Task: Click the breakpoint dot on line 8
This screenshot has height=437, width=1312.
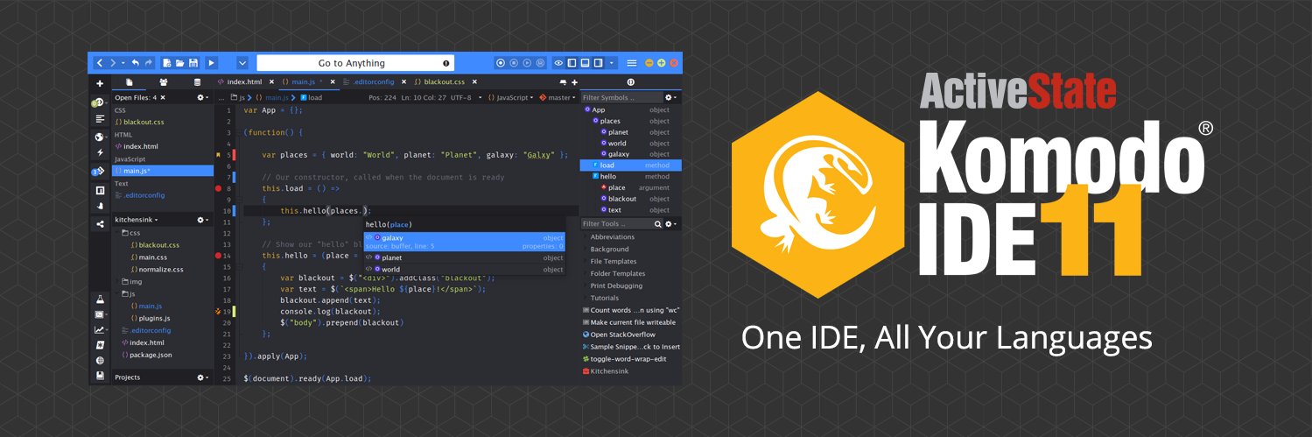Action: point(218,188)
